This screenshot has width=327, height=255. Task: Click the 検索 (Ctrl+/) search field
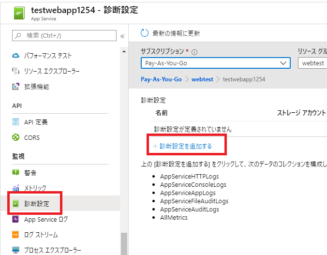[x=64, y=35]
